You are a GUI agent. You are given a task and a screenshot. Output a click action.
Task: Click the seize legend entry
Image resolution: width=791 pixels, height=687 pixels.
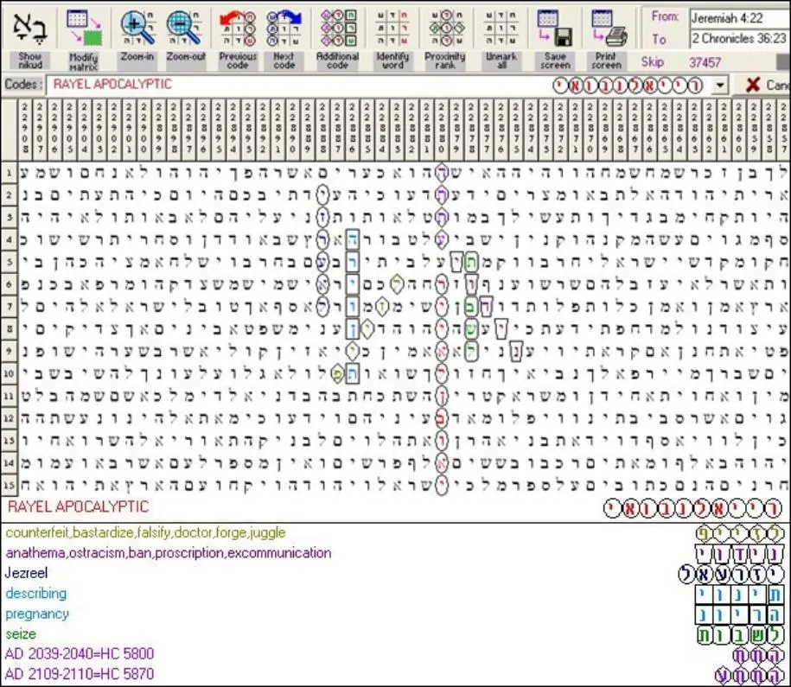pos(21,634)
